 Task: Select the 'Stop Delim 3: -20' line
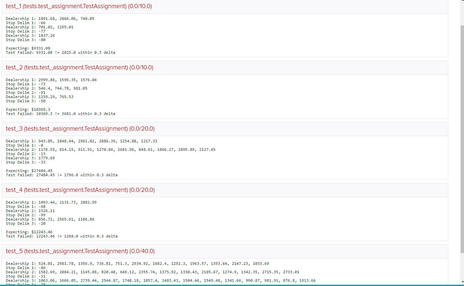tap(26, 223)
